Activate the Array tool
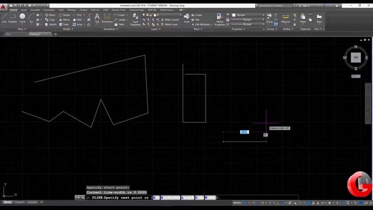Screen dimensions: 373x210 click(78, 24)
